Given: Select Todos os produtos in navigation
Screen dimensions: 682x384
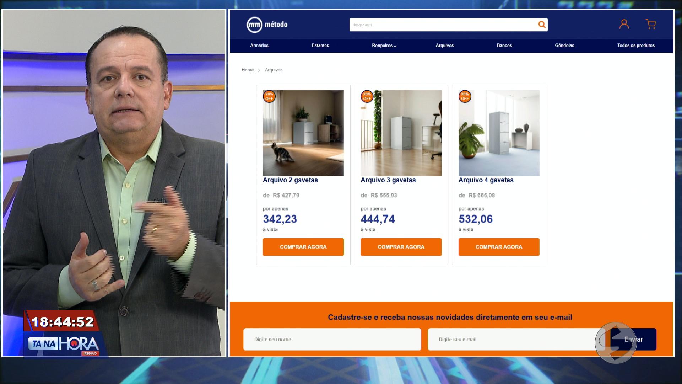Looking at the screenshot, I should pos(636,46).
